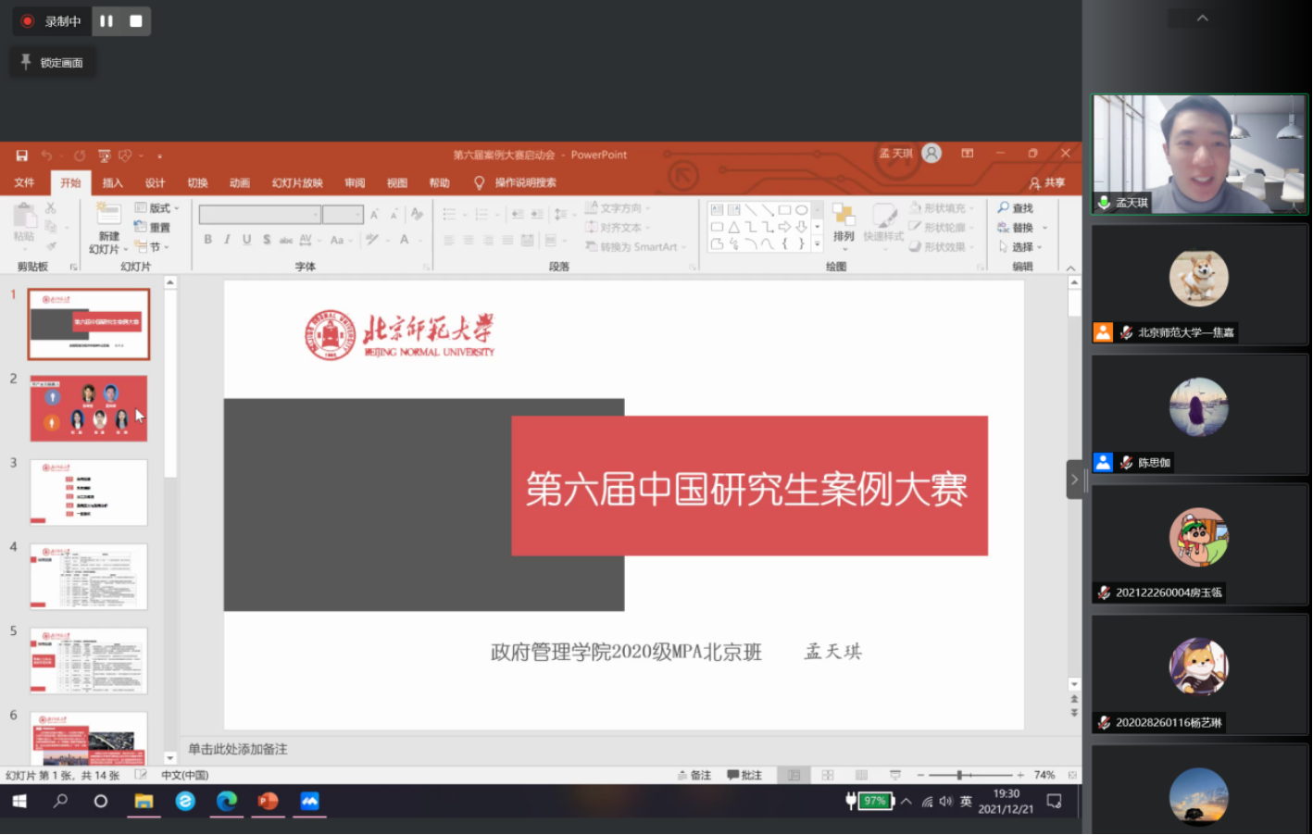Screen dimensions: 1313x835
Task: Click the 批注 comments button in status bar
Action: click(x=744, y=776)
